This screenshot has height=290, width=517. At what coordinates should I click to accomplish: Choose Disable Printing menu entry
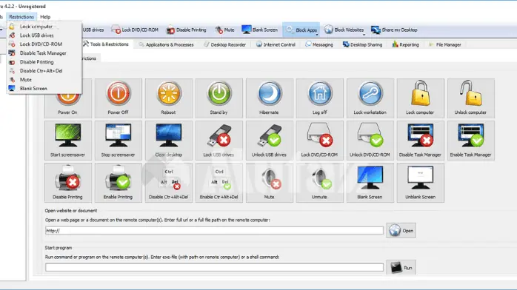[x=44, y=62]
